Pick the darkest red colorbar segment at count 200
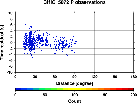Screen dimensions: 137x103 click(131, 89)
